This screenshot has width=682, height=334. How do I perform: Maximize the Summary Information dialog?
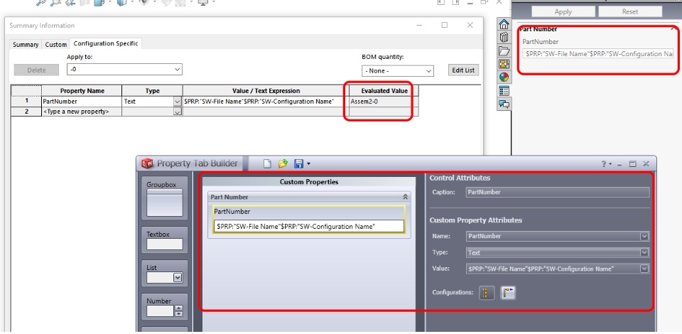point(444,25)
